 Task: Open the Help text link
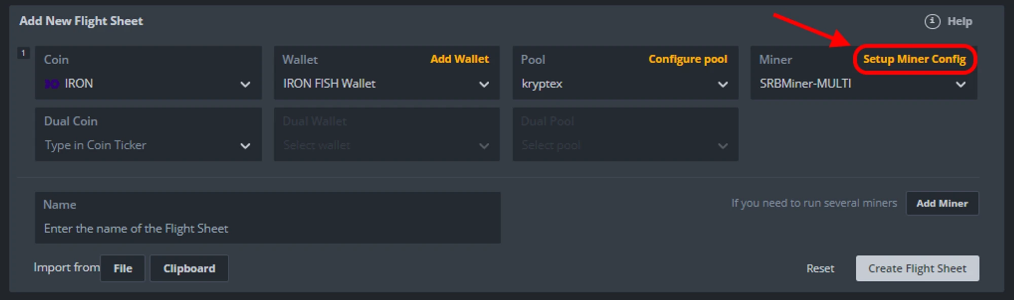point(959,21)
